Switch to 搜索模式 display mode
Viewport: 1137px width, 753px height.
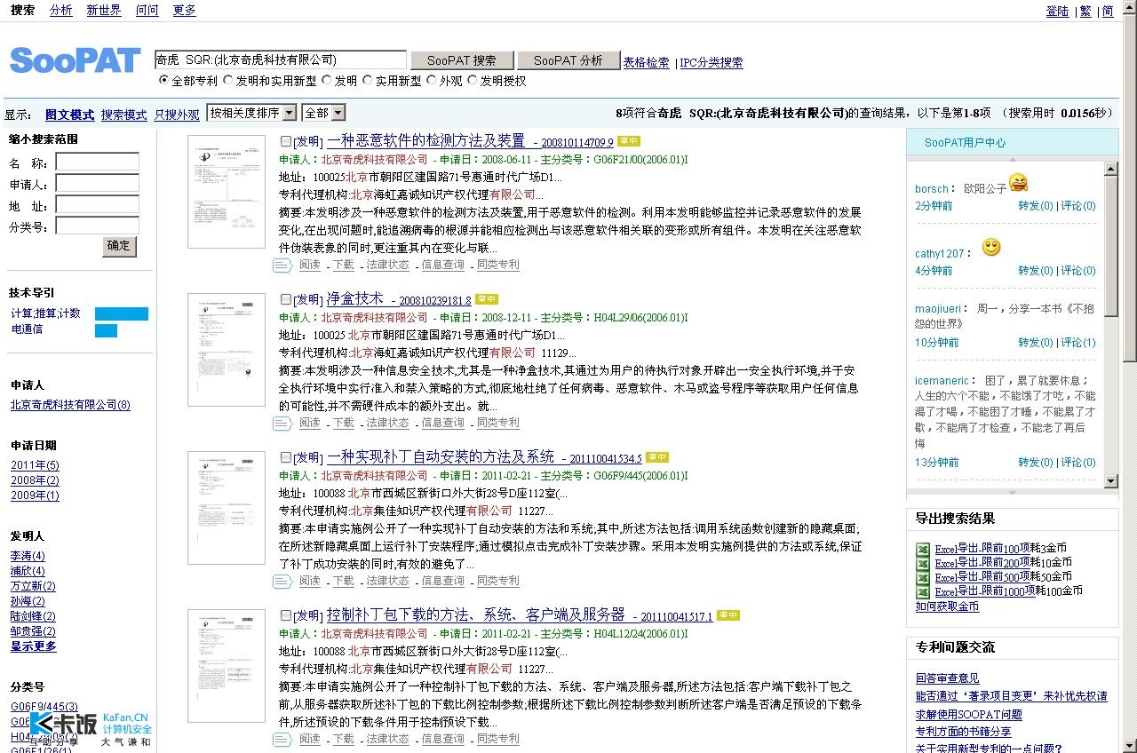(x=123, y=115)
